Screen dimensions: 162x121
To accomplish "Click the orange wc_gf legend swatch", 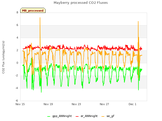I will click(103, 116).
